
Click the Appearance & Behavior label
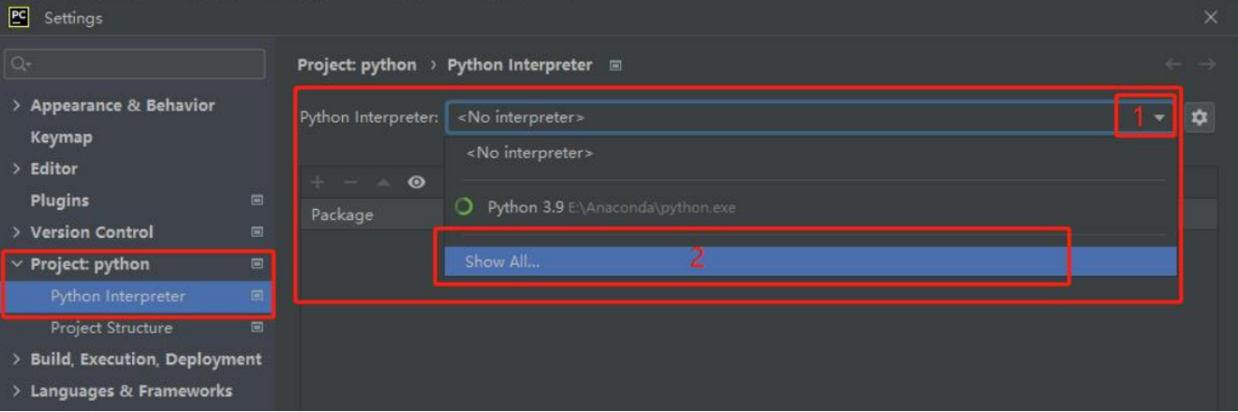click(x=123, y=106)
